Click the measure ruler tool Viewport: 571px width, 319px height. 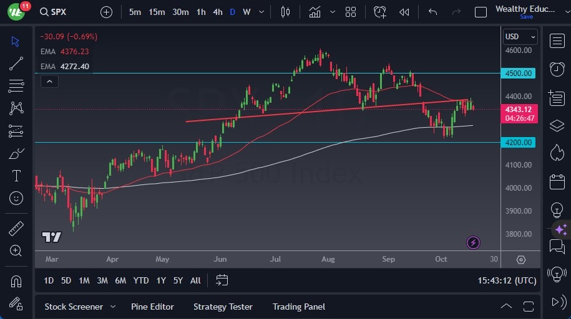tap(16, 229)
